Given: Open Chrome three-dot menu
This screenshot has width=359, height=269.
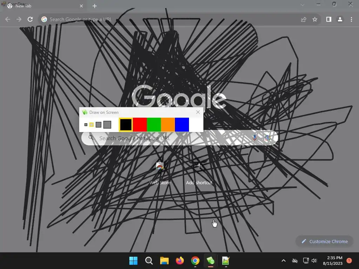Looking at the screenshot, I should click(x=351, y=20).
